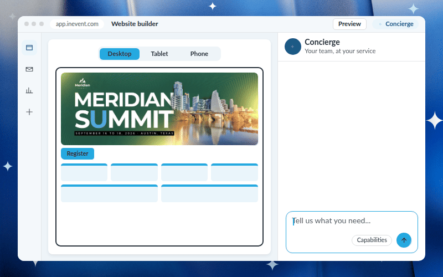Click the "Website builder" title text

click(x=135, y=24)
